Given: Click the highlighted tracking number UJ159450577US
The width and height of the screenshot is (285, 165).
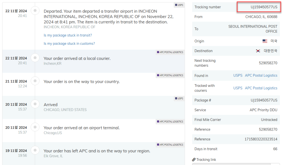Looking at the screenshot, I should (x=264, y=7).
